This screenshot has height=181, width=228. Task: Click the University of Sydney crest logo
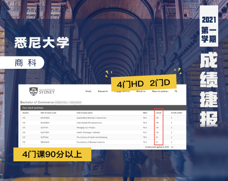tap(34, 91)
